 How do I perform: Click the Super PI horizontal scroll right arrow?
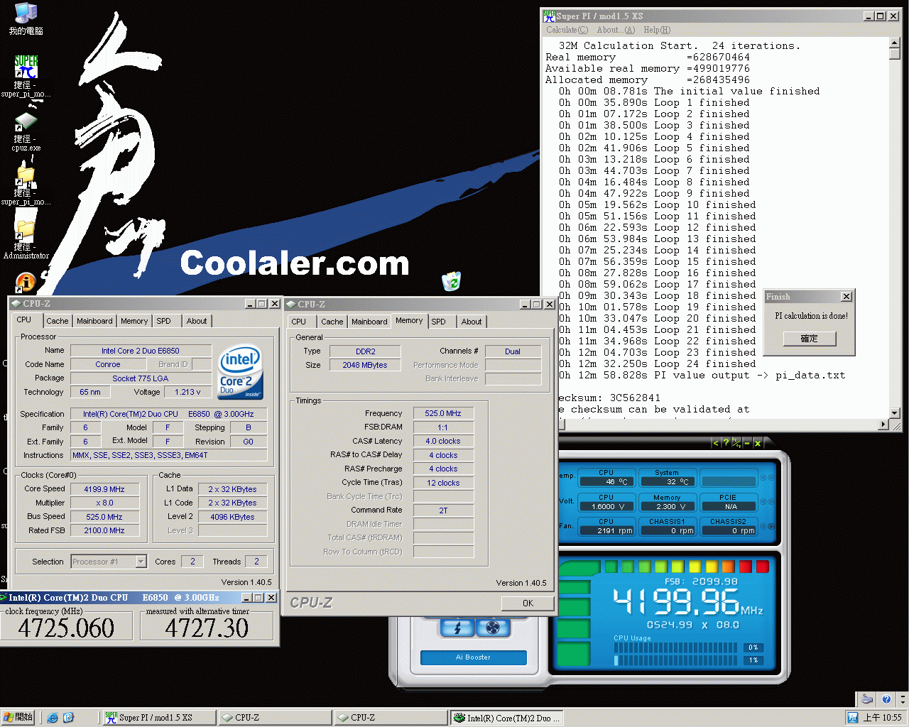[883, 425]
